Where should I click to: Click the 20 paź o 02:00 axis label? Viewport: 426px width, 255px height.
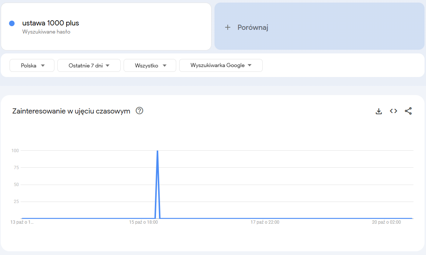(x=386, y=222)
